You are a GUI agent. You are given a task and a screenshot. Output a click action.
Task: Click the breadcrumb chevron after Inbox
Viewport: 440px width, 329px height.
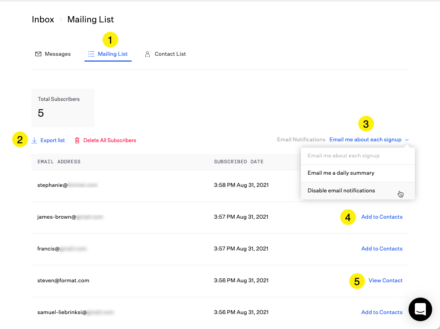coord(60,20)
